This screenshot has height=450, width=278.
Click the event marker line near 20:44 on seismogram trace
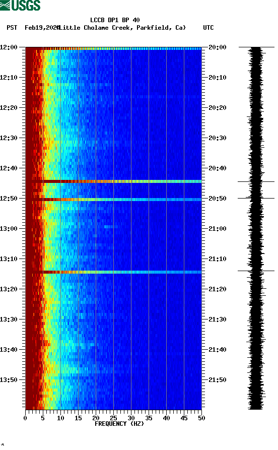(256, 181)
